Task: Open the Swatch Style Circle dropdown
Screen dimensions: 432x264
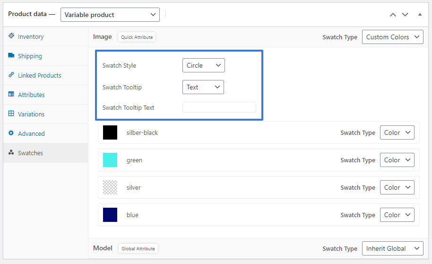Action: tap(203, 65)
